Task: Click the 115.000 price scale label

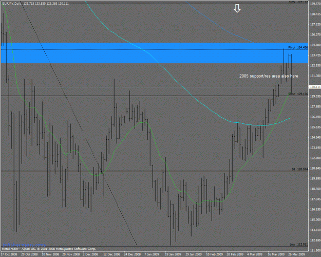Action: tap(315, 219)
